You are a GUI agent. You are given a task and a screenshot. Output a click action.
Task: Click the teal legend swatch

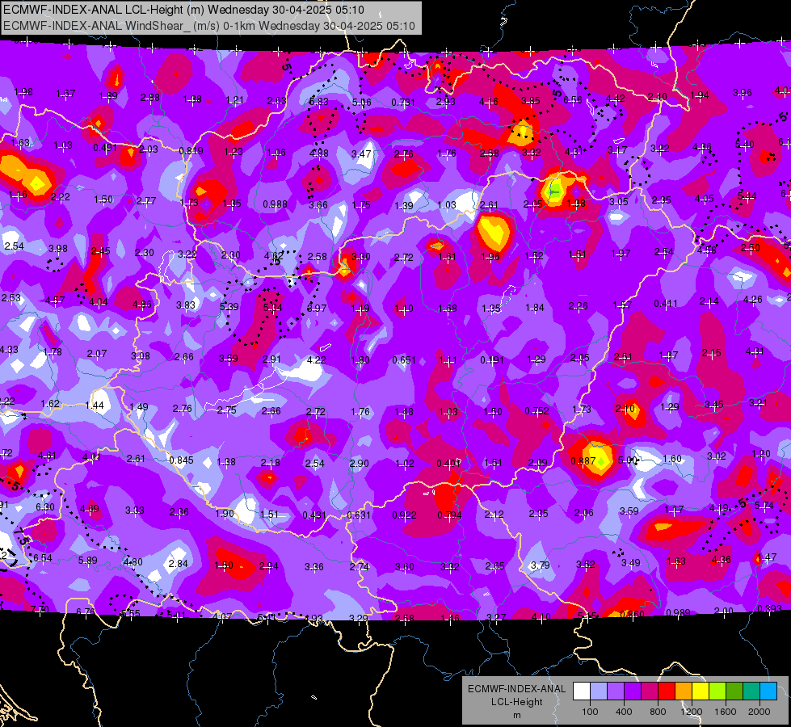tap(751, 691)
